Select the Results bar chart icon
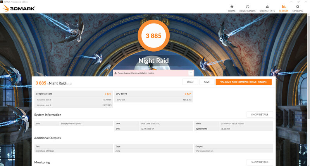310x166 pixels. [284, 7]
